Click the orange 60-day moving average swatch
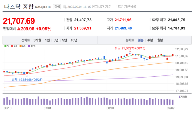 20,46
